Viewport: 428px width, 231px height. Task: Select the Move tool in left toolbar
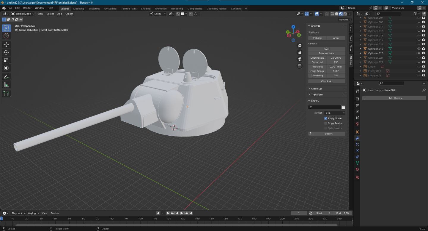(6, 44)
